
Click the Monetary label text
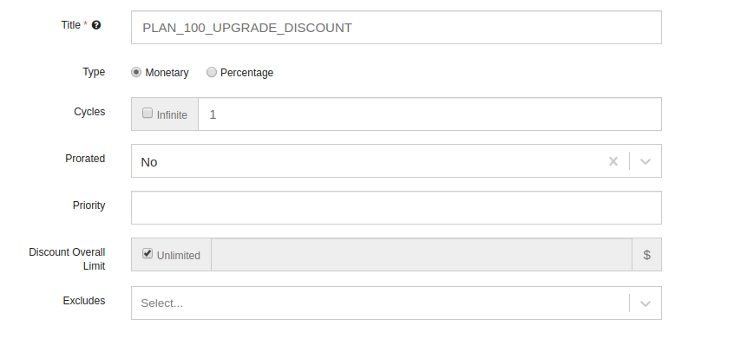click(167, 73)
